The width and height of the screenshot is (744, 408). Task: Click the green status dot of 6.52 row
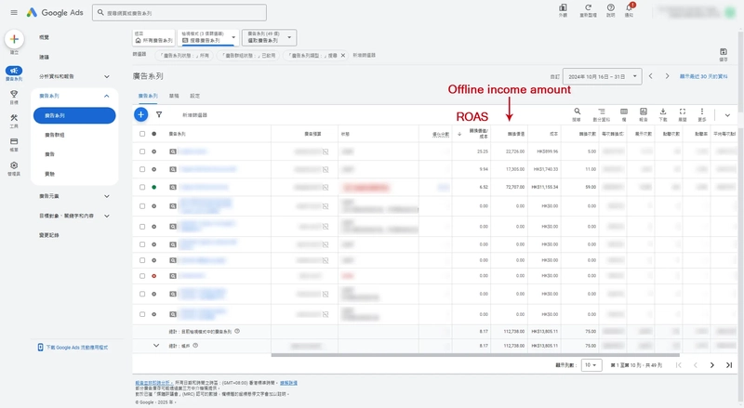tap(153, 188)
